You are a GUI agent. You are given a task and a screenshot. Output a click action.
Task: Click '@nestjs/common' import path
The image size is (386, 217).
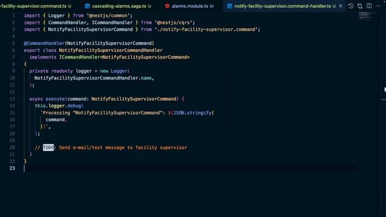tap(108, 16)
